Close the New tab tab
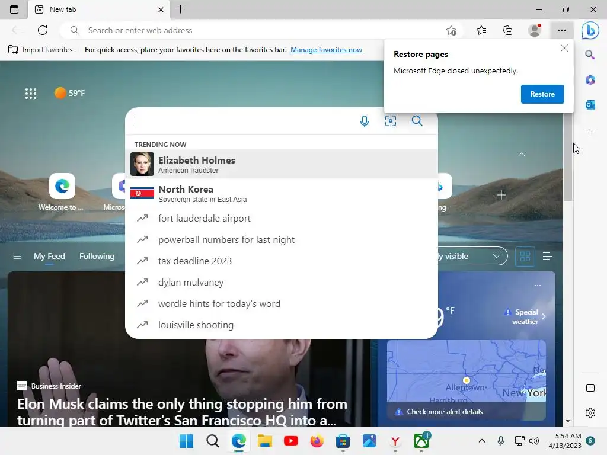 point(161,9)
